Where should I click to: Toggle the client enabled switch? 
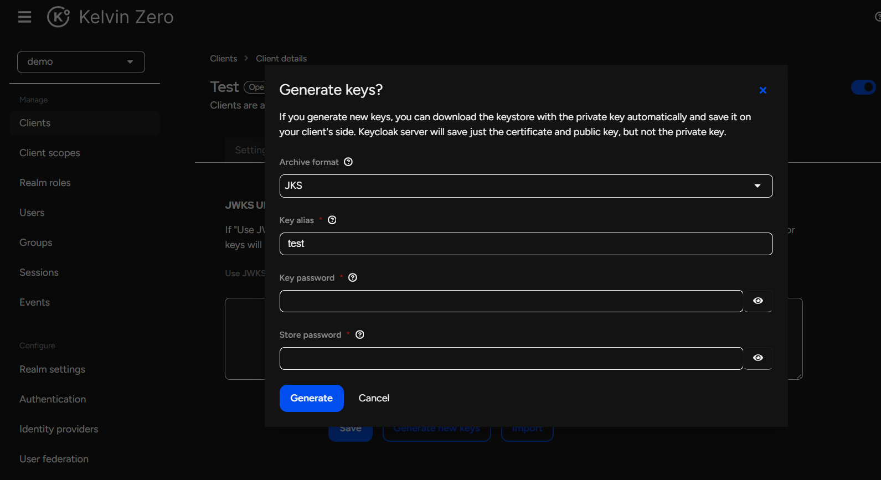click(x=863, y=87)
